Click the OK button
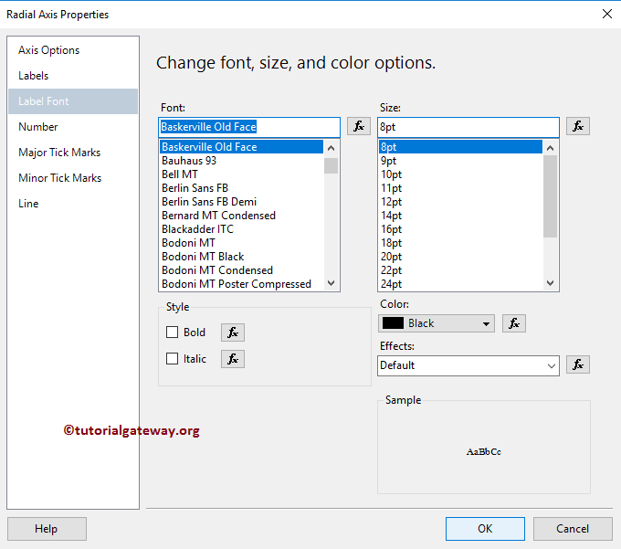 pos(485,528)
